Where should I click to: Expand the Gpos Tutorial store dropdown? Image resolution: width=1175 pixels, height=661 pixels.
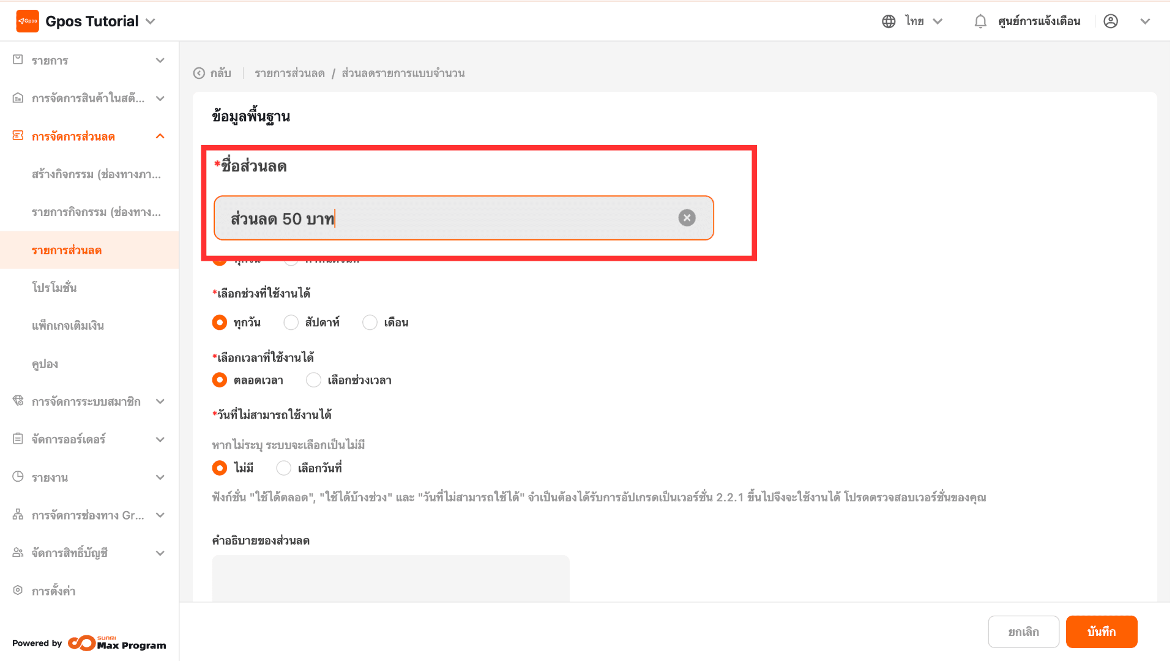coord(151,21)
